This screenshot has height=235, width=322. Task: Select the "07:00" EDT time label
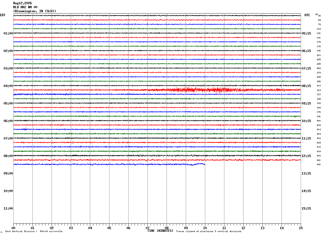click(x=8, y=138)
